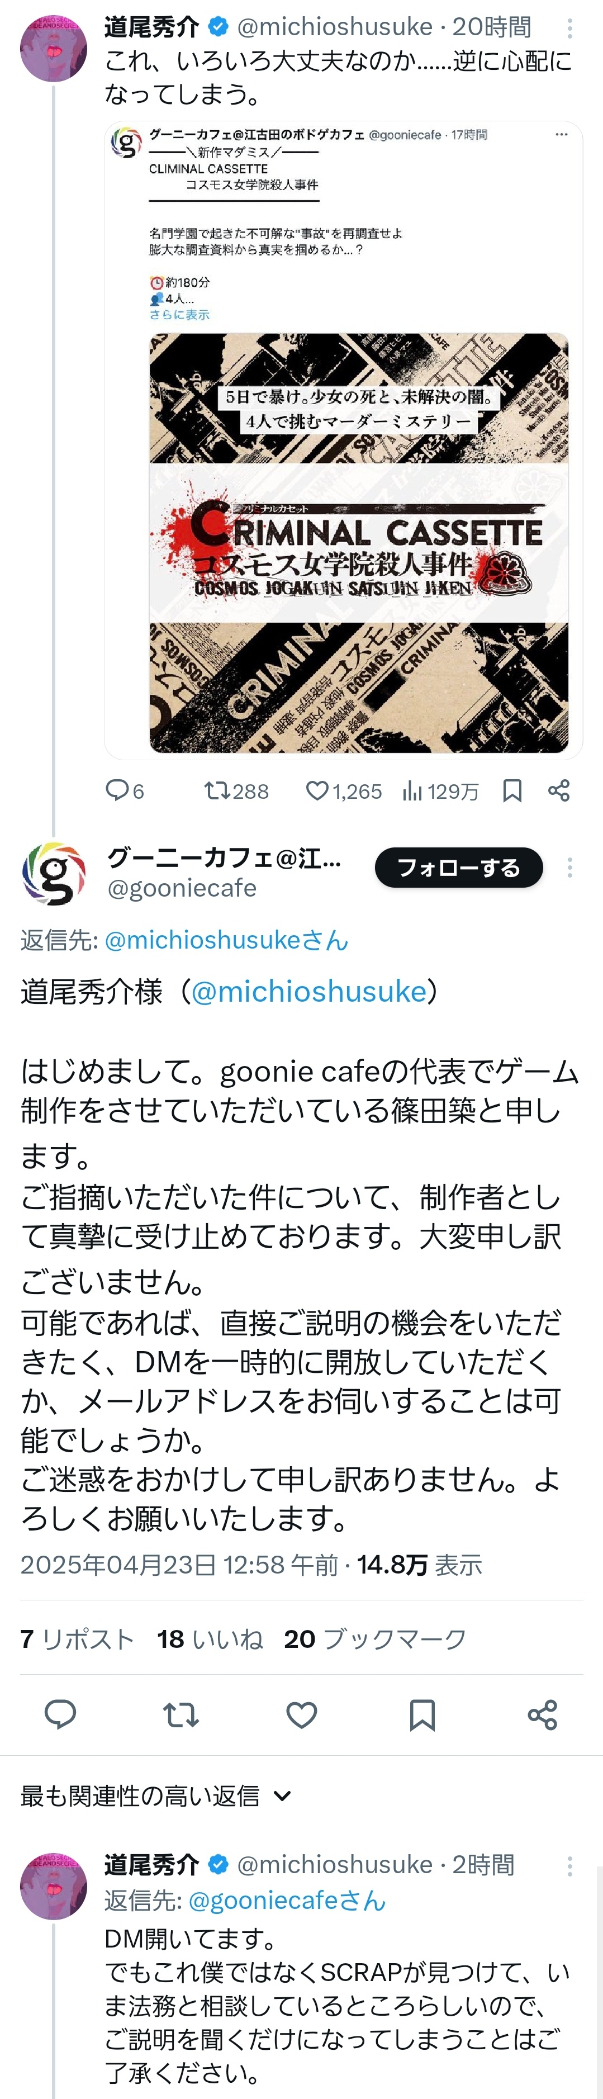Bookmark the top 道尾秀介 post

[512, 790]
